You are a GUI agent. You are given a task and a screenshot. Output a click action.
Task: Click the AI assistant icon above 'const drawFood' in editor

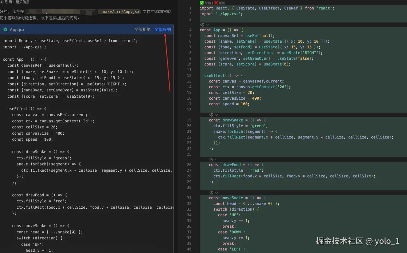[211, 159]
